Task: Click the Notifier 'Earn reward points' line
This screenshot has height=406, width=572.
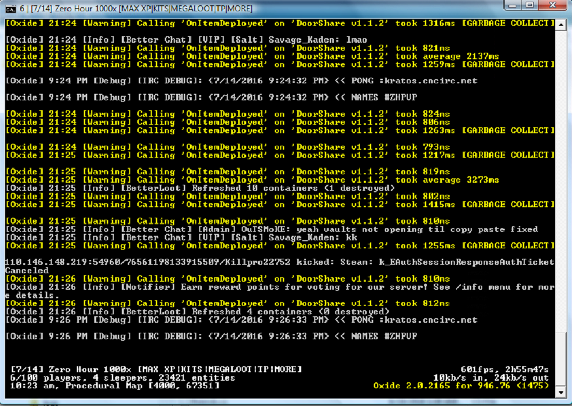Action: pyautogui.click(x=280, y=291)
